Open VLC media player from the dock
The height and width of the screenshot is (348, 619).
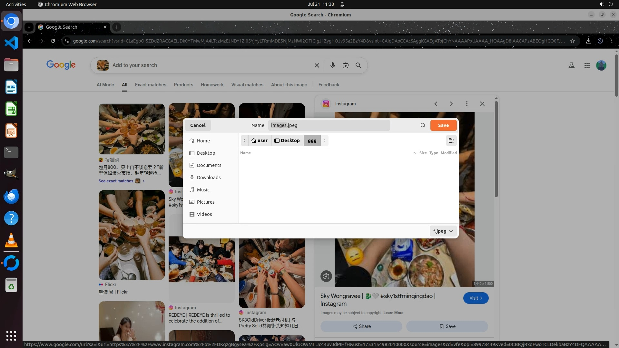(x=11, y=240)
